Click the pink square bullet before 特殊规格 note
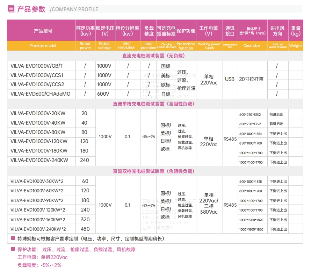This screenshot has height=273, width=311. click(13, 238)
